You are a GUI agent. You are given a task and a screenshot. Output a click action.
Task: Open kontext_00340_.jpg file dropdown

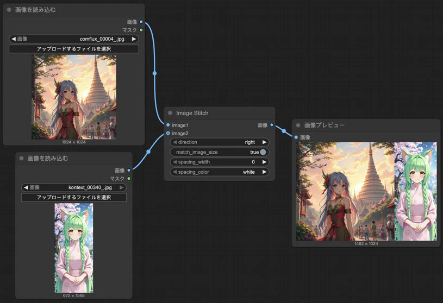tap(74, 187)
